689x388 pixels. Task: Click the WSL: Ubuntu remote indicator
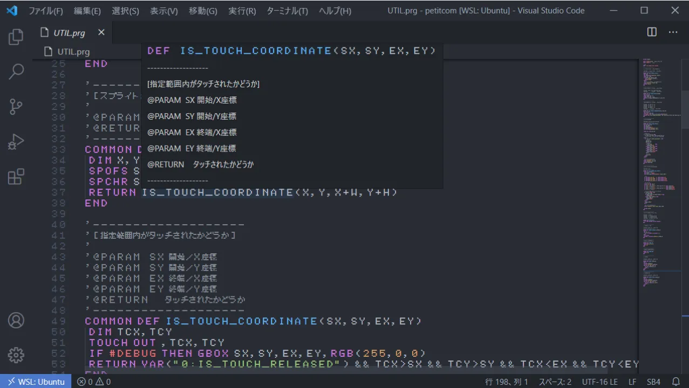36,382
